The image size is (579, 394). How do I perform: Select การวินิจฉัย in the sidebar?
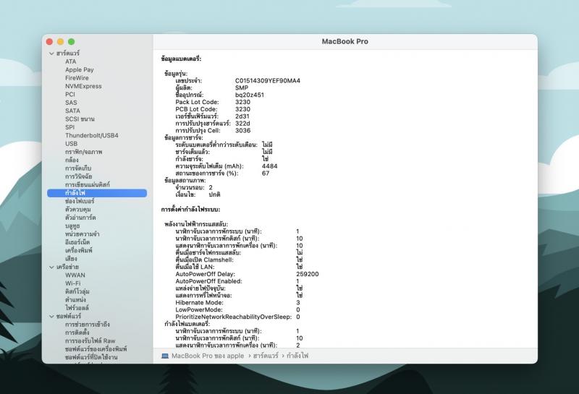click(79, 176)
